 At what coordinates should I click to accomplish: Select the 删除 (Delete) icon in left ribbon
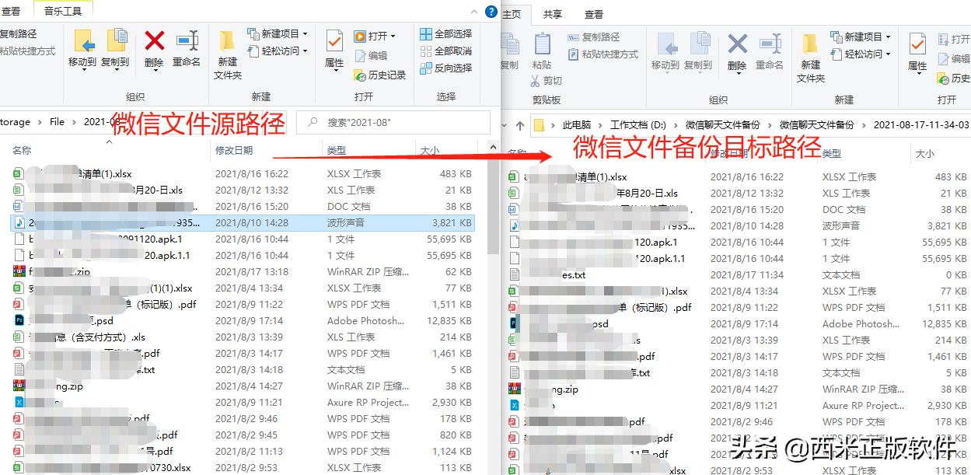(x=153, y=51)
